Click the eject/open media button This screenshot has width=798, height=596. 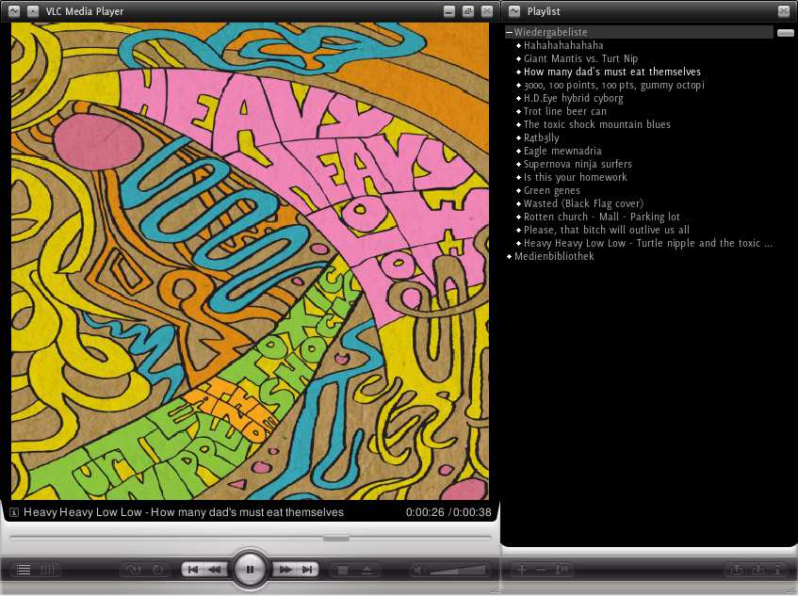coord(367,570)
